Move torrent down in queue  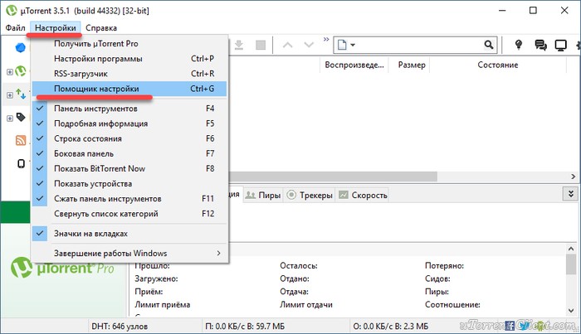coord(309,45)
